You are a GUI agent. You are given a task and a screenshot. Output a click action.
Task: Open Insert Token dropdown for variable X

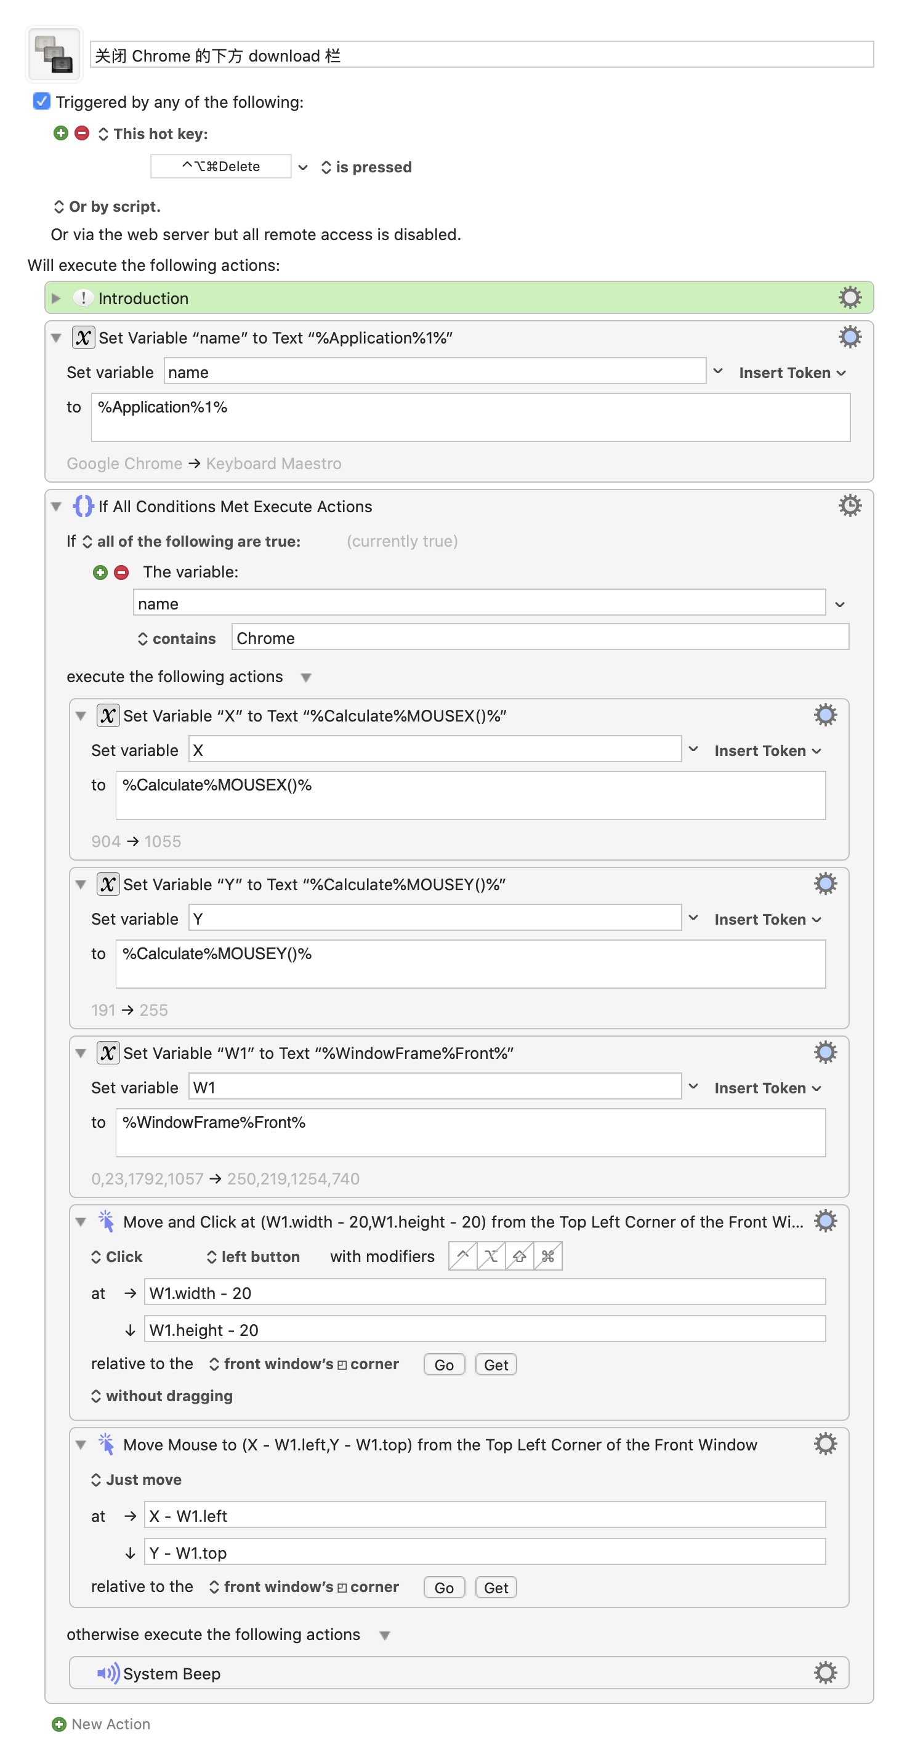coord(767,750)
